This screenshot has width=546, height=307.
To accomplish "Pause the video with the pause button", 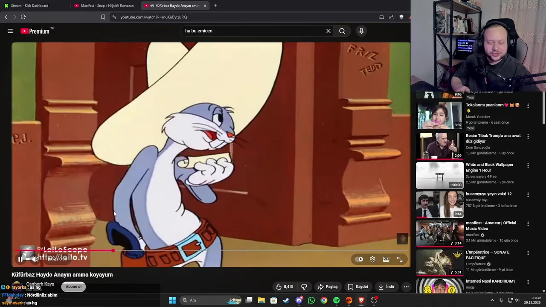I will click(x=20, y=259).
